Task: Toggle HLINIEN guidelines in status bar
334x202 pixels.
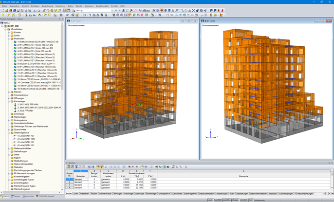Action: [243, 201]
